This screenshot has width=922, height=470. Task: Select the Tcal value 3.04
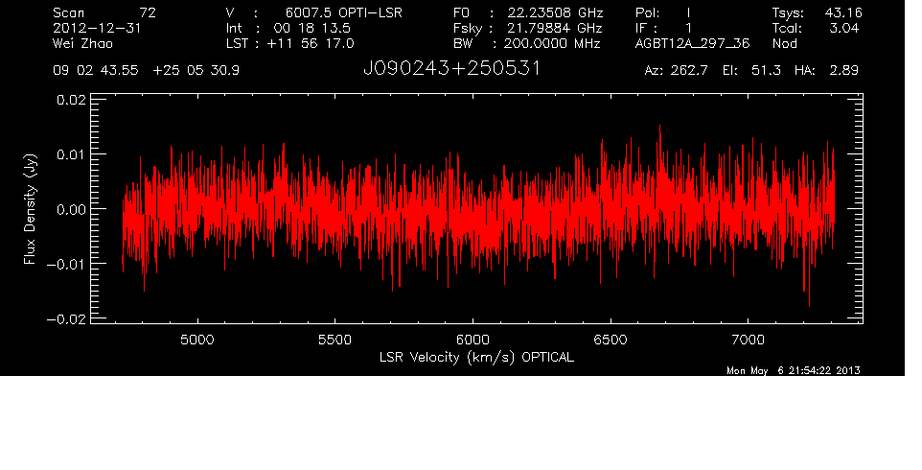click(843, 28)
